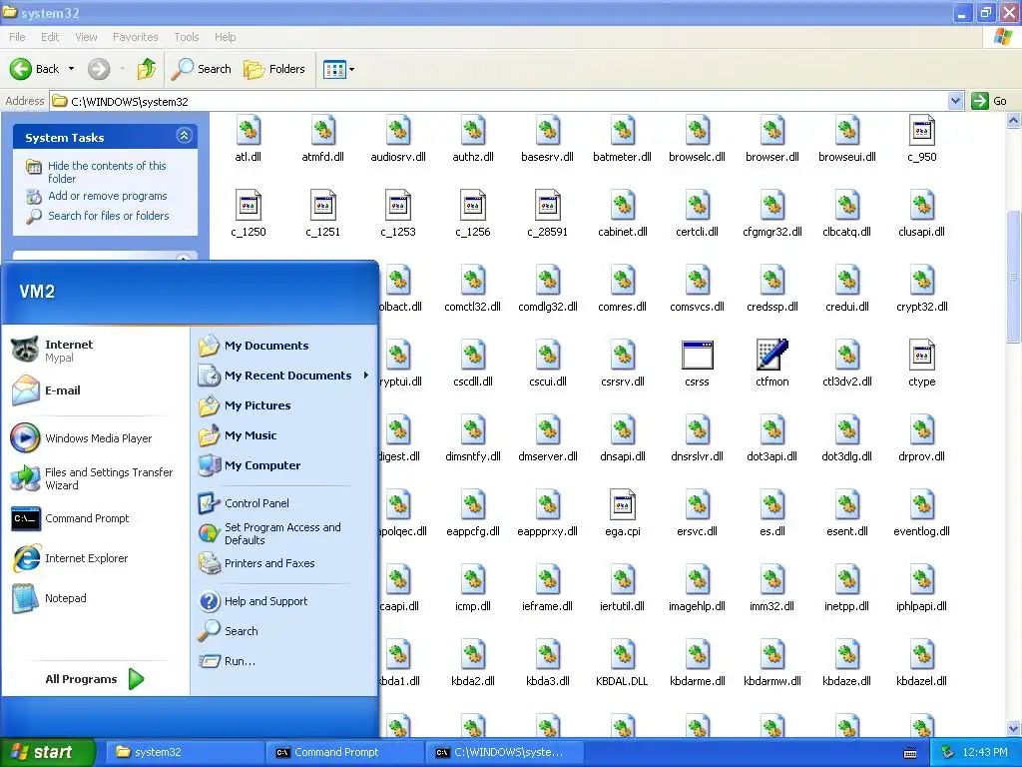Click the Search toolbar button
This screenshot has width=1022, height=767.
202,69
